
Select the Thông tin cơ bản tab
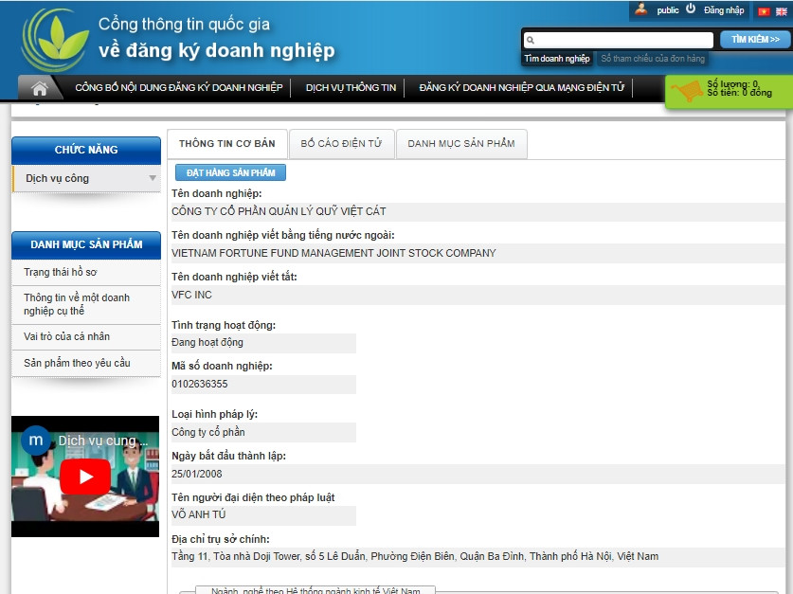click(x=226, y=144)
